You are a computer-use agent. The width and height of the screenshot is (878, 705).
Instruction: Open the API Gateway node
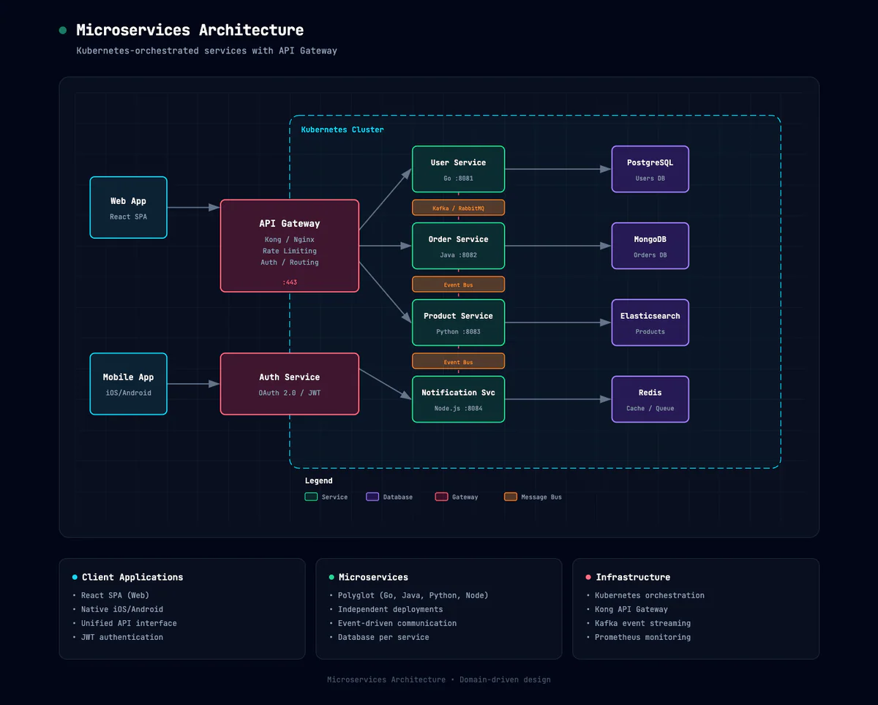[x=289, y=245]
